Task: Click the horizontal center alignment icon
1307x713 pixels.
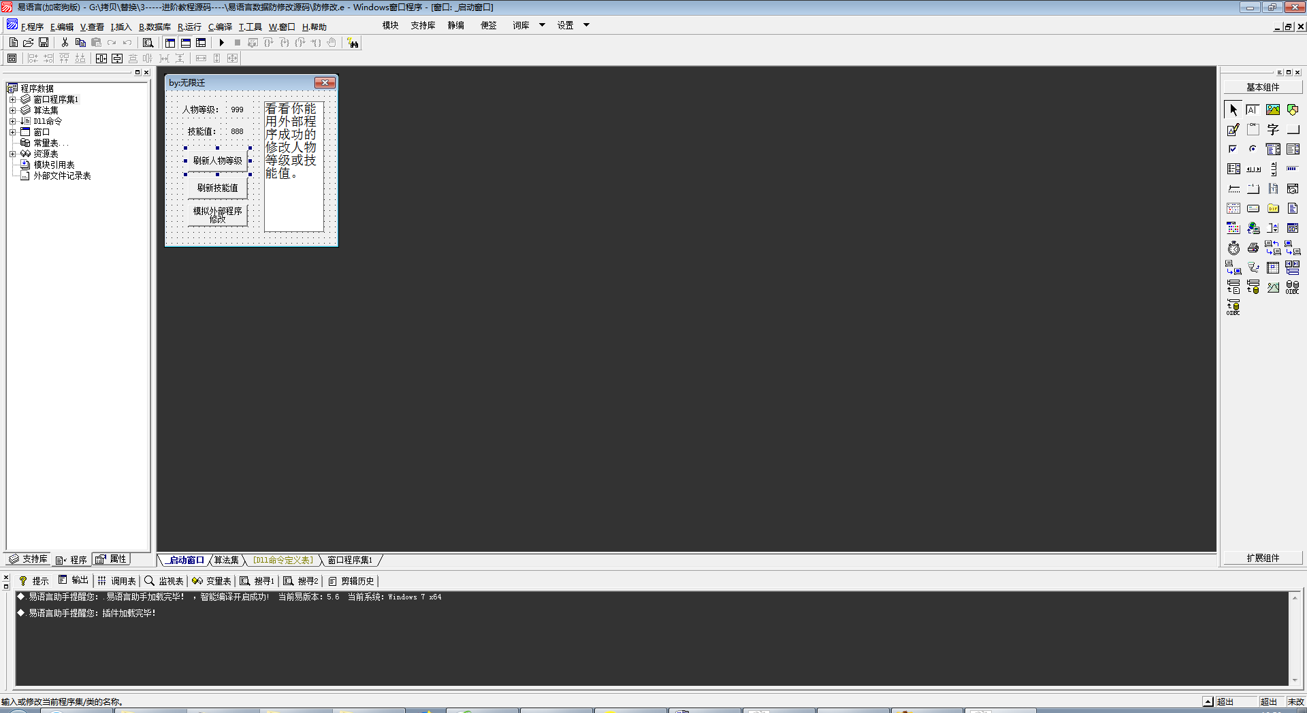Action: click(101, 59)
